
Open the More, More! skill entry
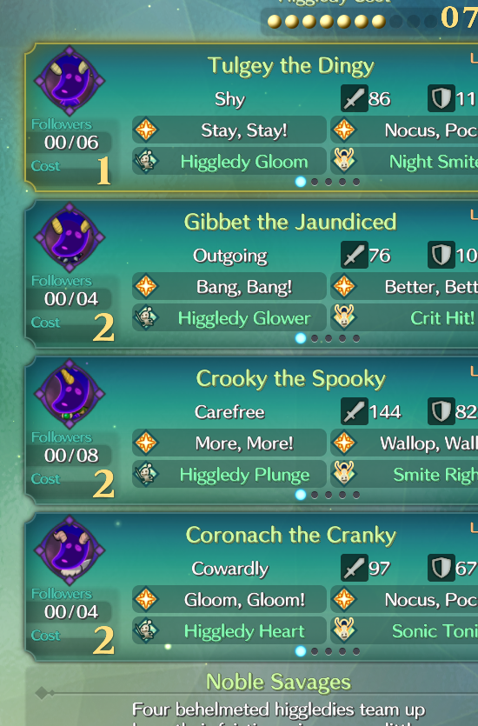pos(229,443)
